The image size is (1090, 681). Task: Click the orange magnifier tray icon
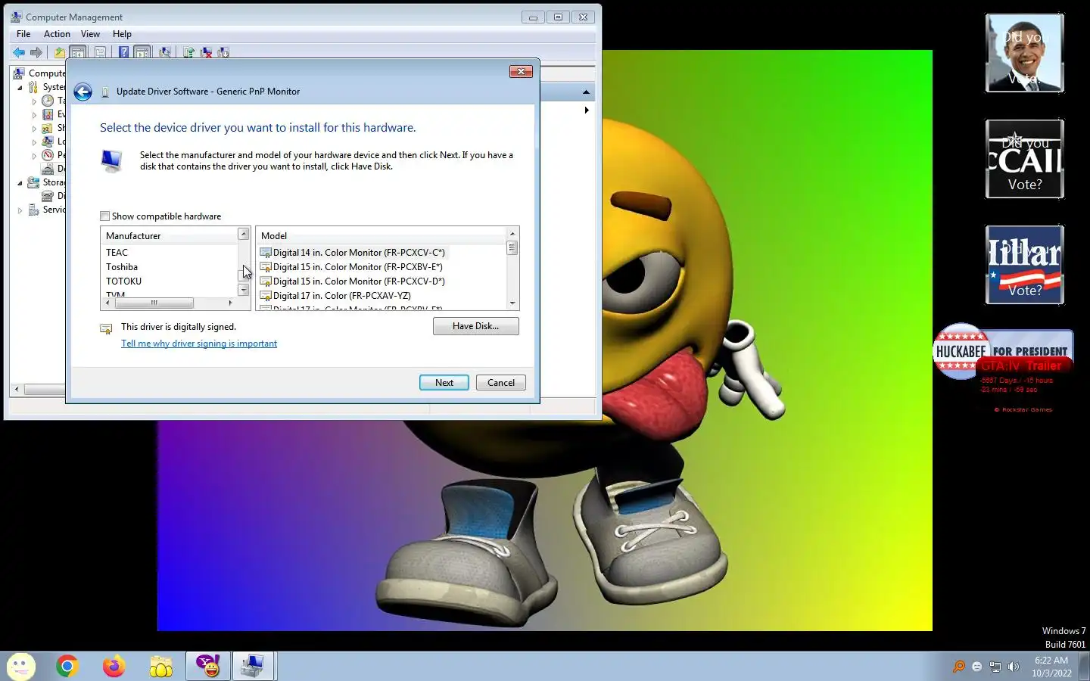[x=959, y=667]
